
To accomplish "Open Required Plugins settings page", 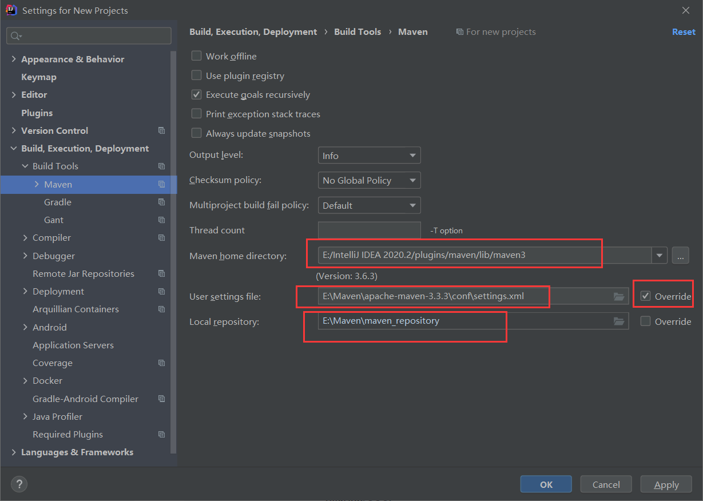I will [x=67, y=434].
